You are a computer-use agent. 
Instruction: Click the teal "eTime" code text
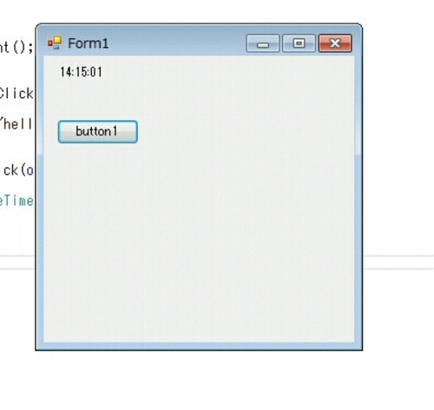[x=16, y=201]
